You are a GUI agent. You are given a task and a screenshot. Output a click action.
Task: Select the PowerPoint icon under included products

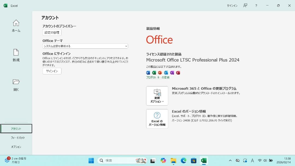point(160,72)
